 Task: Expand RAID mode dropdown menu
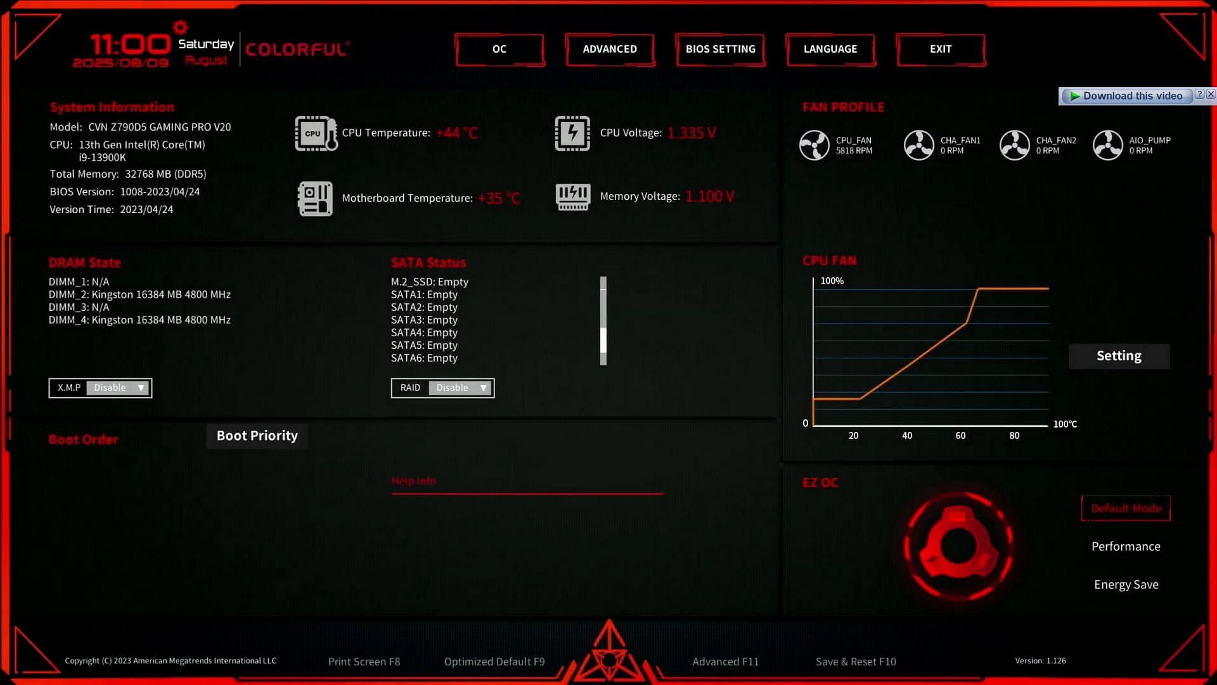coord(483,388)
